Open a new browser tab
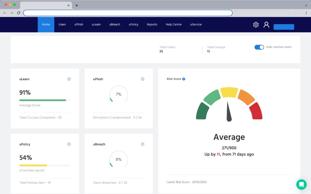Screen dimensions: 311x194 coord(77,5)
